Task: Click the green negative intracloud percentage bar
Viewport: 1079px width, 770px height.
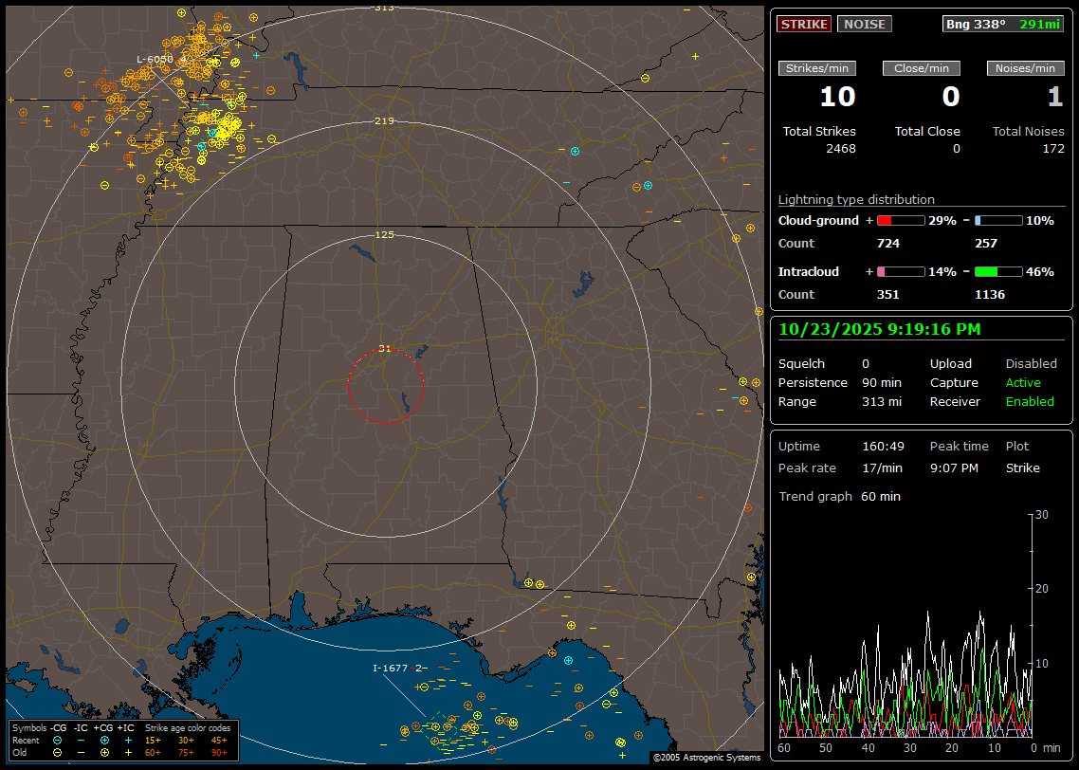Action: 997,271
